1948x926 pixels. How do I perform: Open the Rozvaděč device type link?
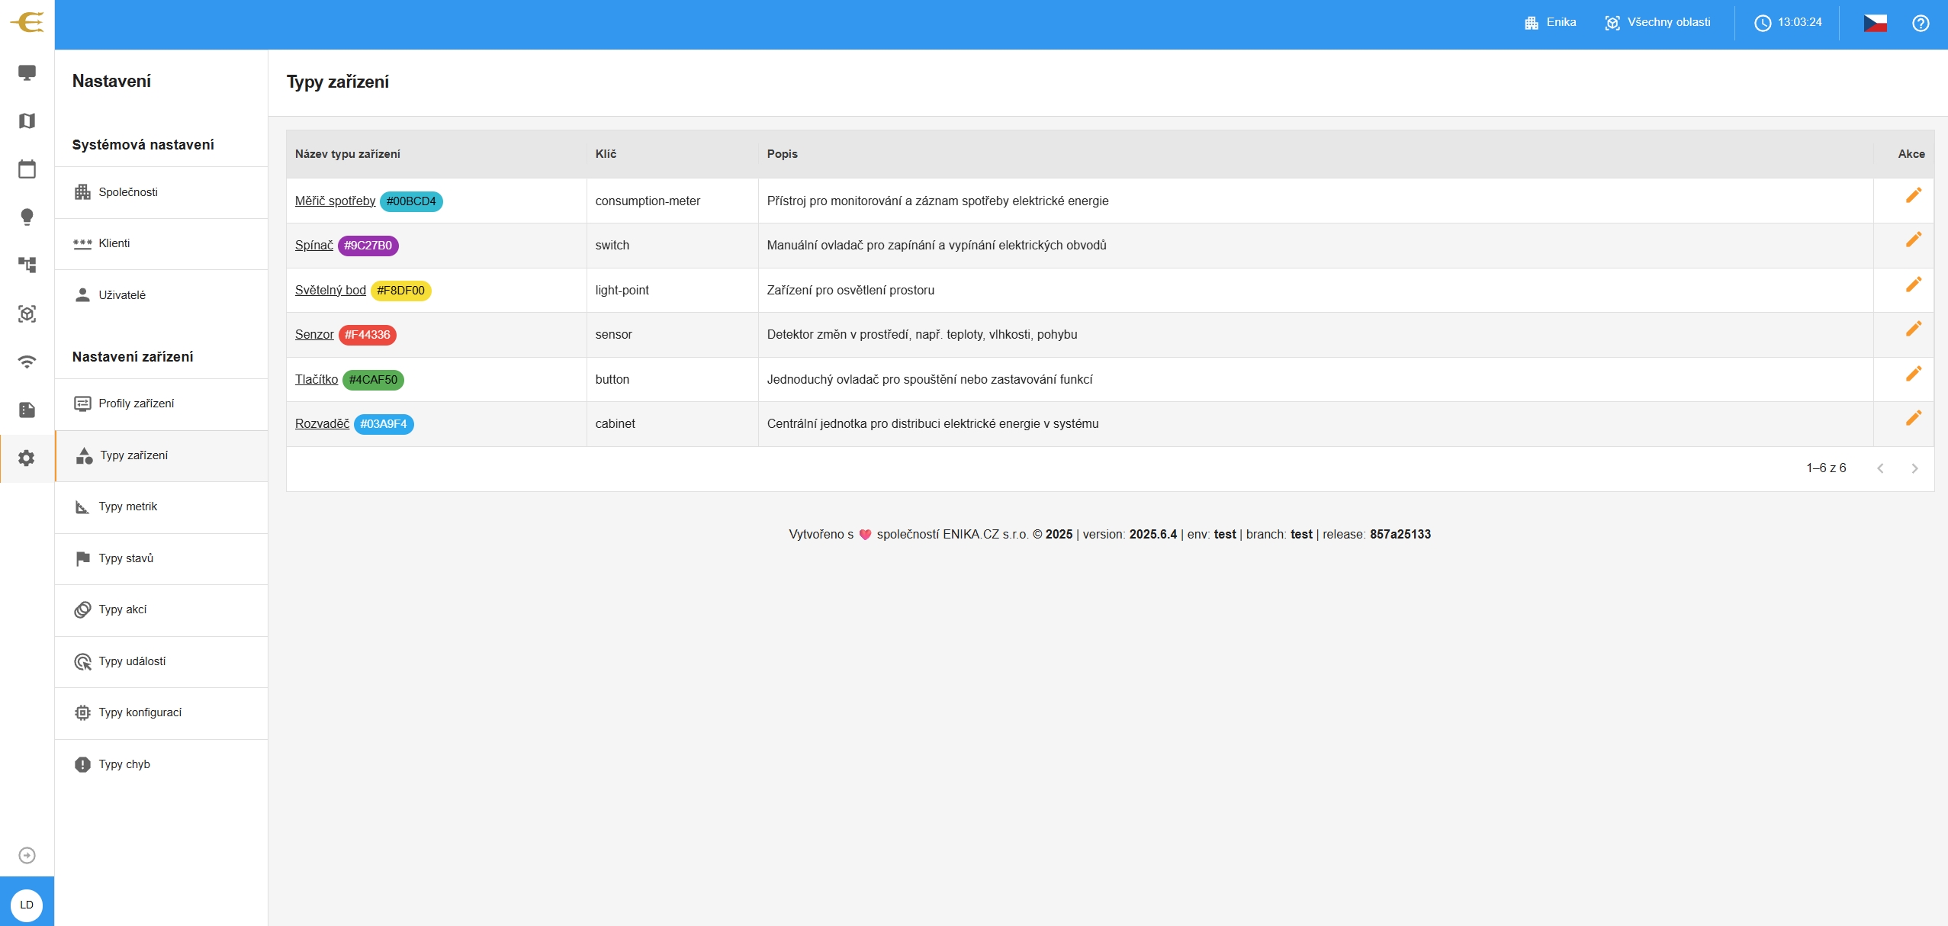pos(322,423)
